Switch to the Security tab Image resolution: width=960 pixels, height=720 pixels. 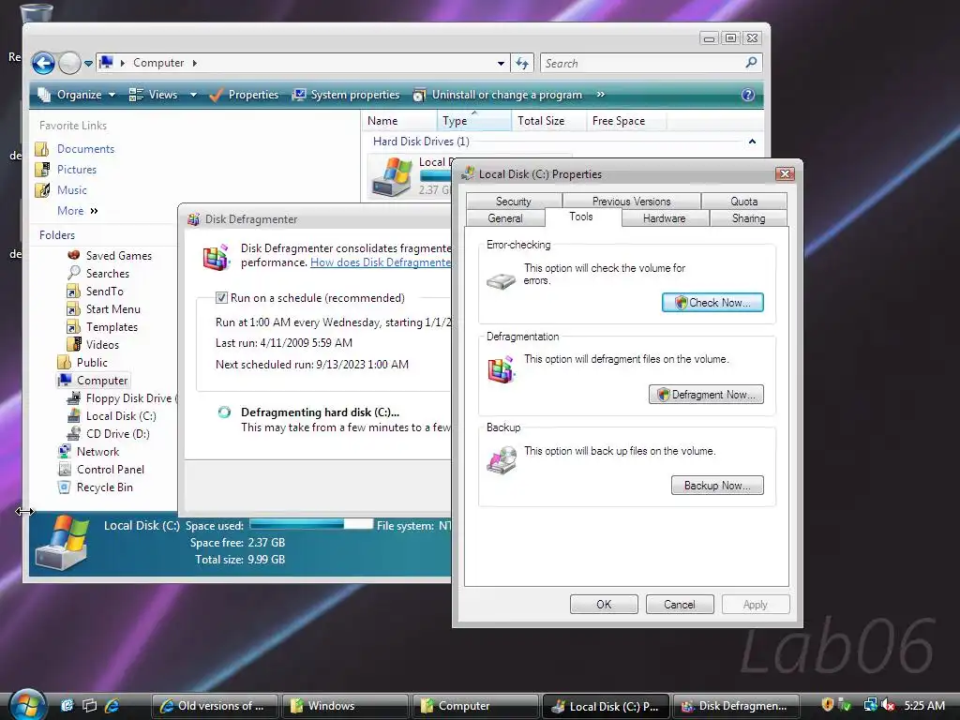click(513, 202)
